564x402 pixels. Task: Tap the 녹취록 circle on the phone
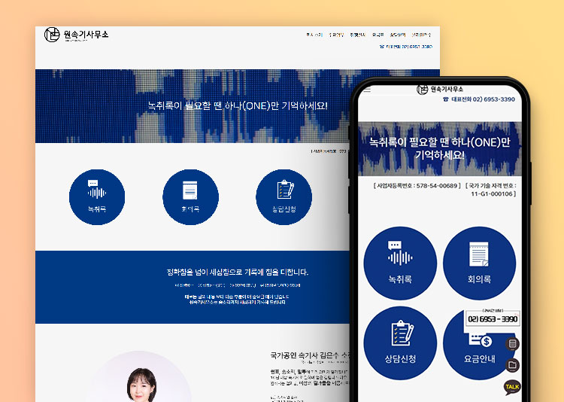pyautogui.click(x=400, y=263)
